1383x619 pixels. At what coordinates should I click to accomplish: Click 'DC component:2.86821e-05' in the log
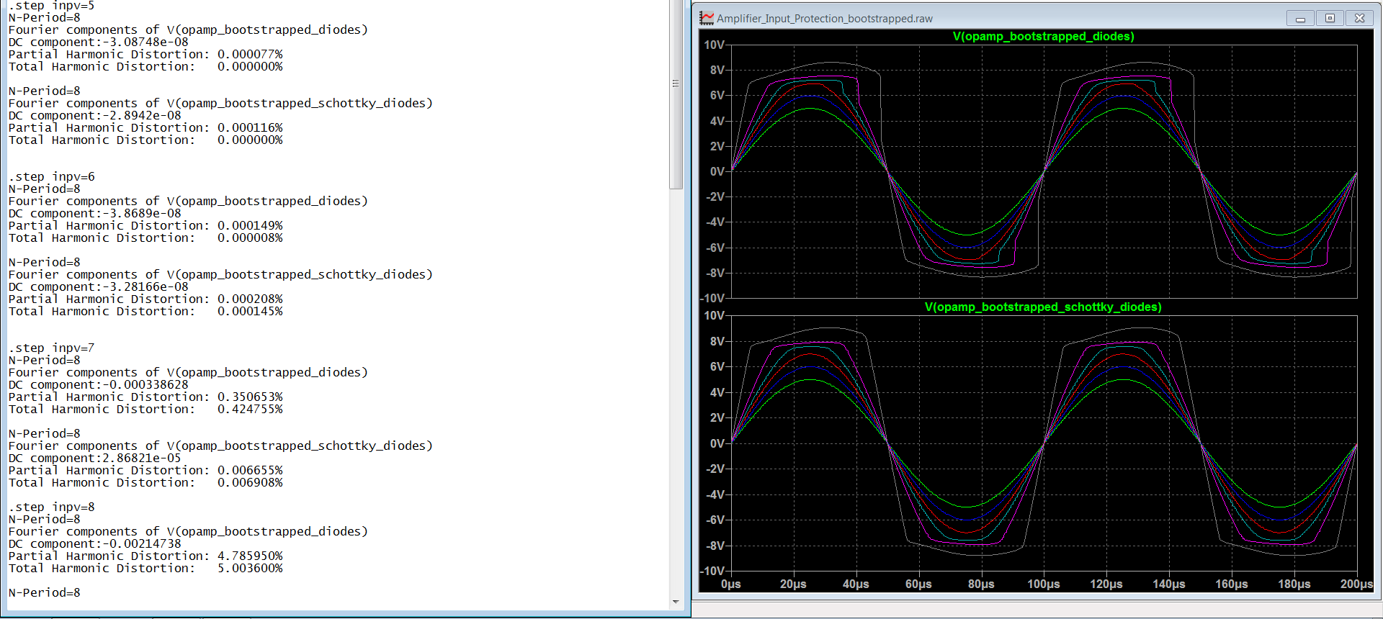(95, 458)
